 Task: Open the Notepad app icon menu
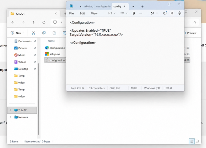pos(71,6)
